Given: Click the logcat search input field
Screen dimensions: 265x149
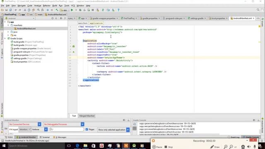Looking at the screenshot, I should coord(67,130).
